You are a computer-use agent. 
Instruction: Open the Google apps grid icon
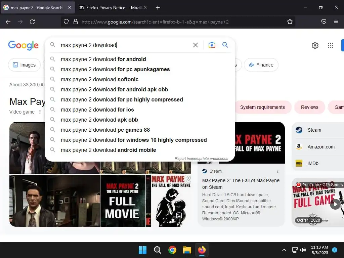click(x=331, y=45)
